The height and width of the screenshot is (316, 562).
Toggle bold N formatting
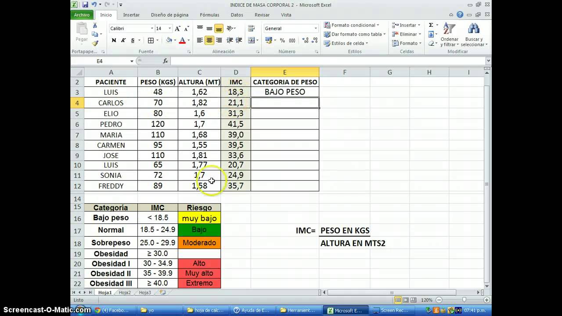click(114, 40)
